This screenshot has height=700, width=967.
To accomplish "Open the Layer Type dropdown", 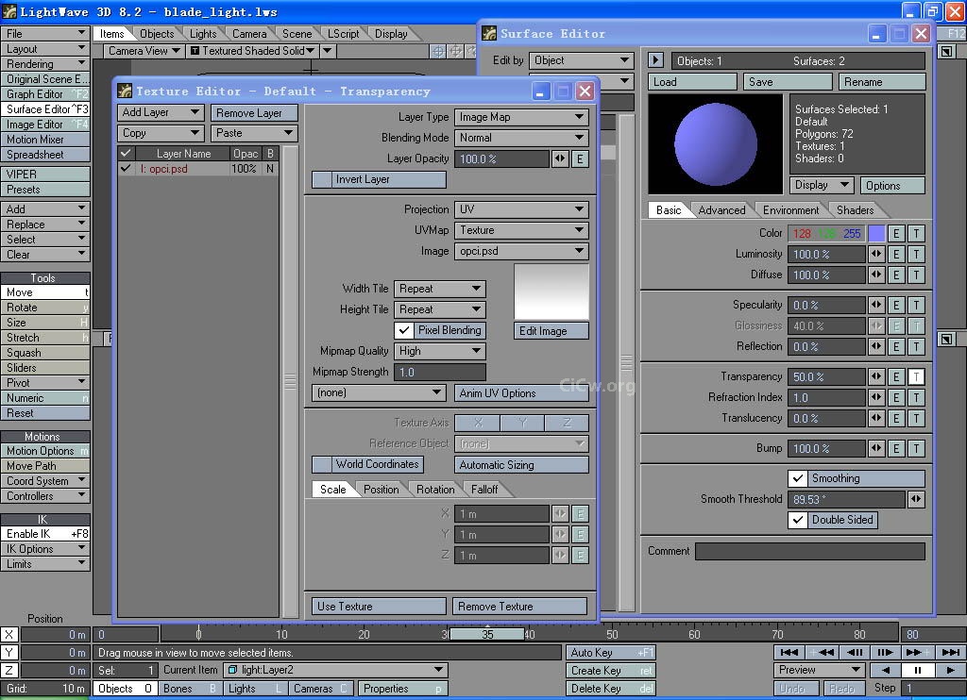I will tap(521, 117).
